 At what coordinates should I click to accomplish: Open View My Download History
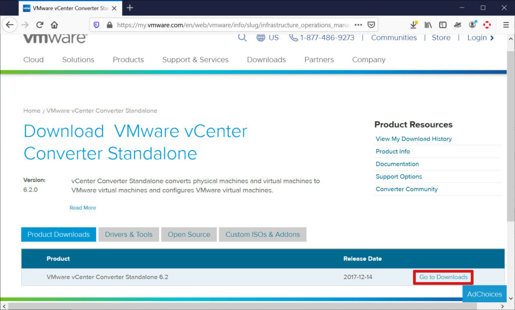[x=413, y=138]
